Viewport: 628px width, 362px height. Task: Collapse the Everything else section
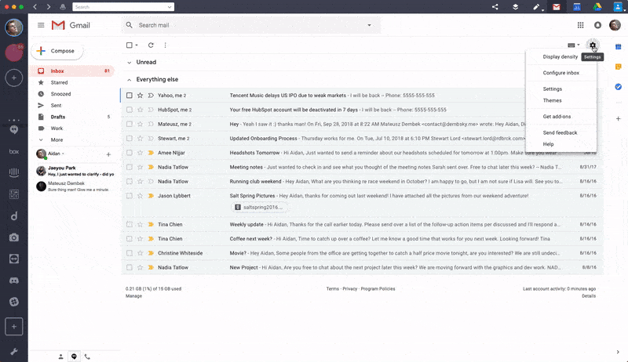click(129, 79)
